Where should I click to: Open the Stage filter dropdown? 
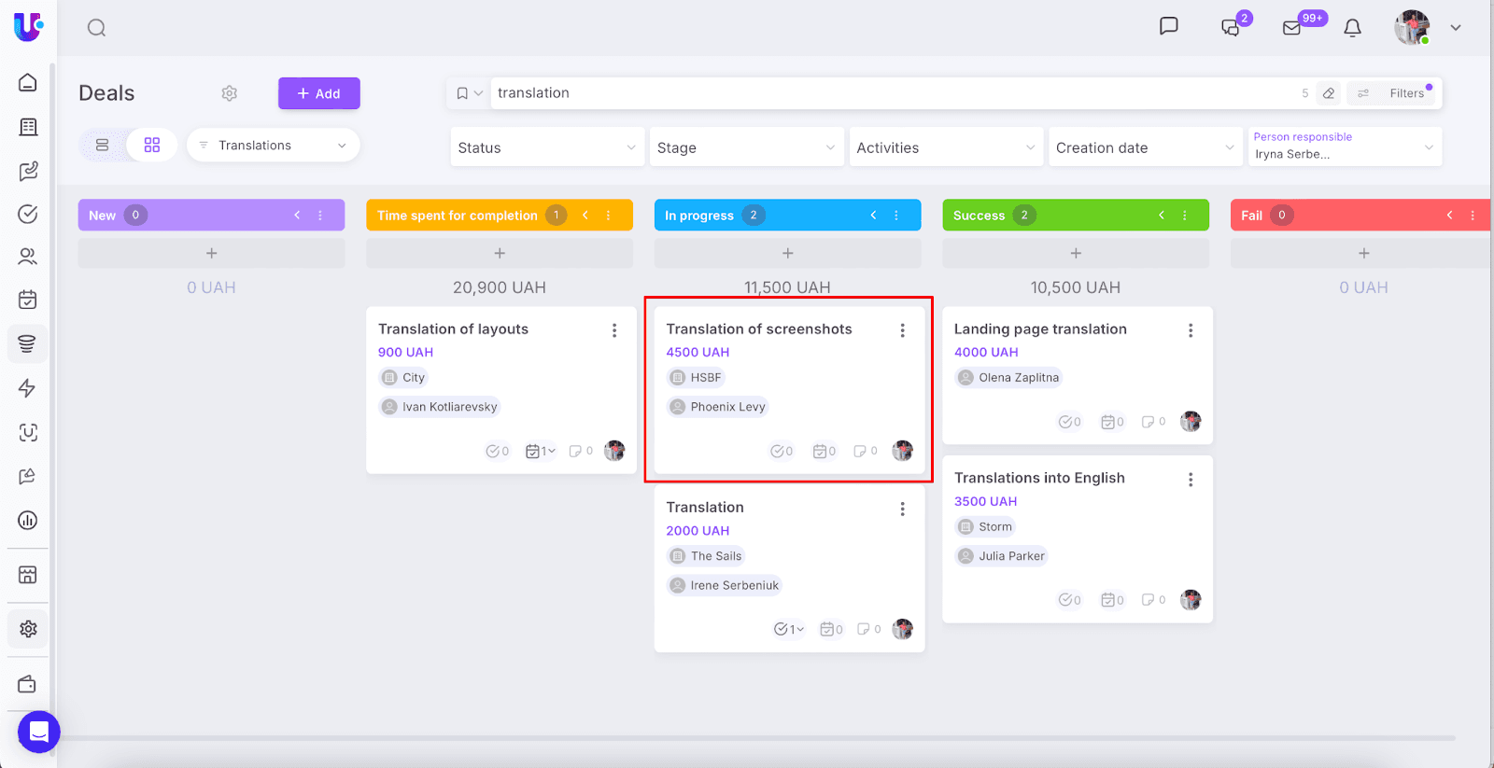coord(746,147)
